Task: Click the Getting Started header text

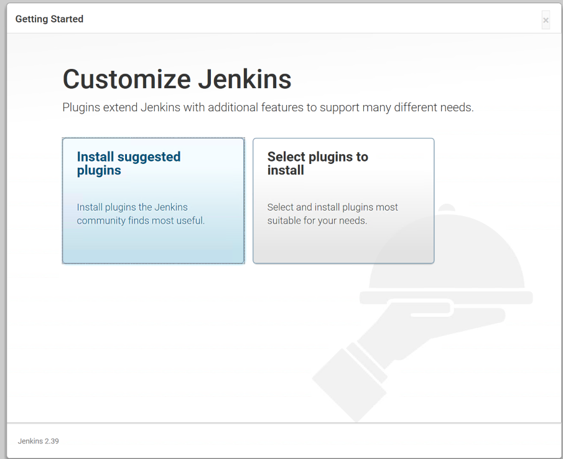Action: pos(49,19)
